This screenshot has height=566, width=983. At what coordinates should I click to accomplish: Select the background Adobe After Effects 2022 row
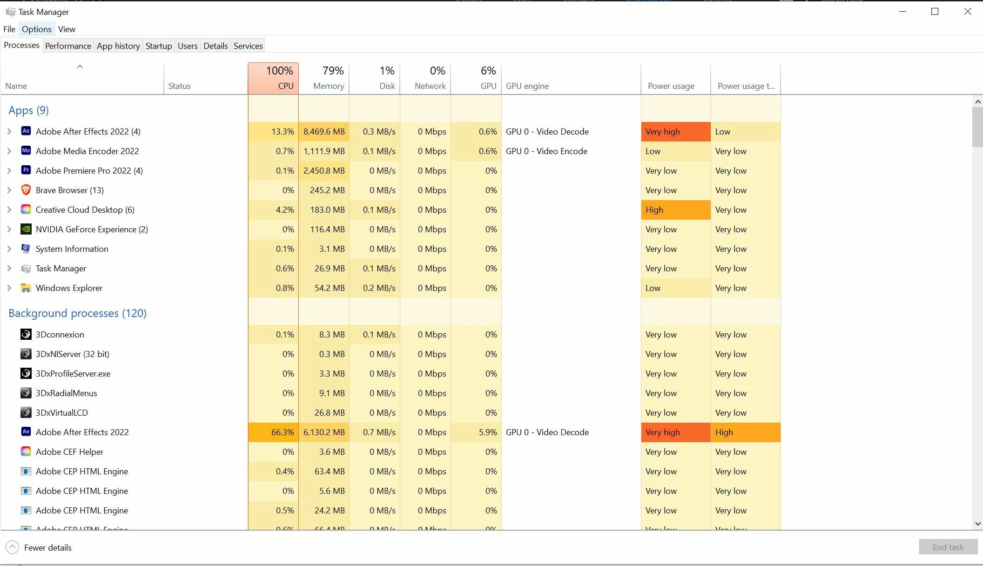pos(82,432)
